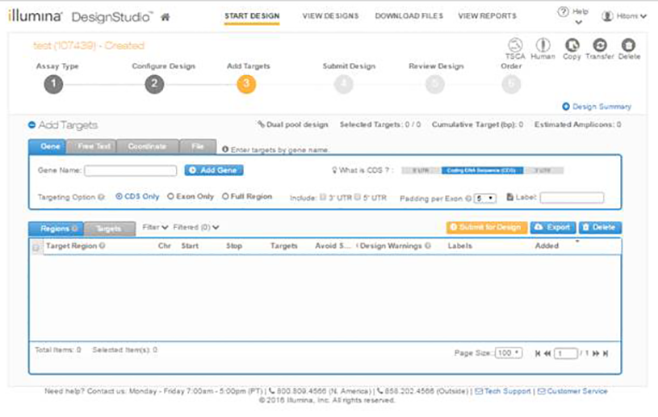Viewport: 658px width, 417px height.
Task: Click the home icon beside DesignStudio
Action: coord(166,16)
